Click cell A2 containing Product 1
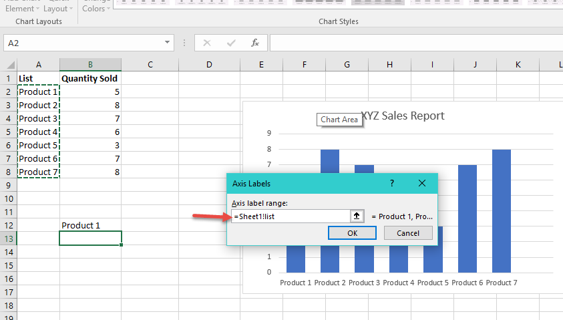The height and width of the screenshot is (320, 563). (38, 92)
